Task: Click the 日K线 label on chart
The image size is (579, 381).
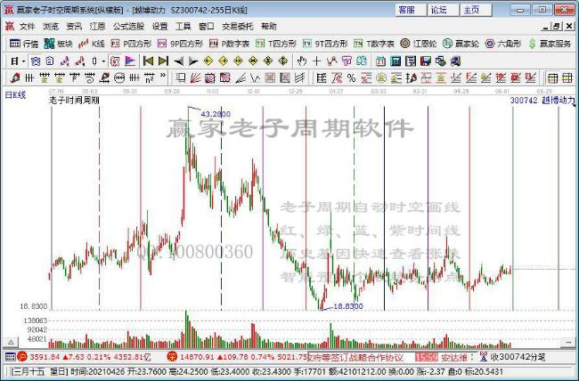Action: 15,95
